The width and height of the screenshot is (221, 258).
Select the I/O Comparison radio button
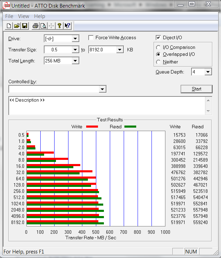pyautogui.click(x=158, y=48)
